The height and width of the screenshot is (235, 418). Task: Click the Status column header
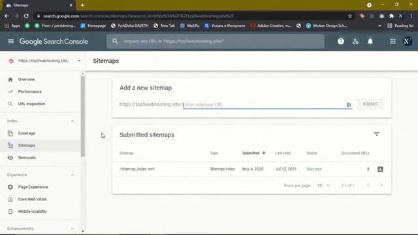(312, 153)
